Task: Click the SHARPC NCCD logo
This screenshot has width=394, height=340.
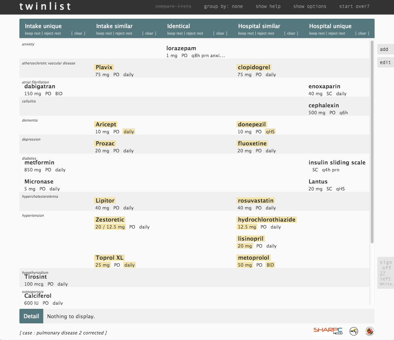Action: [x=328, y=331]
